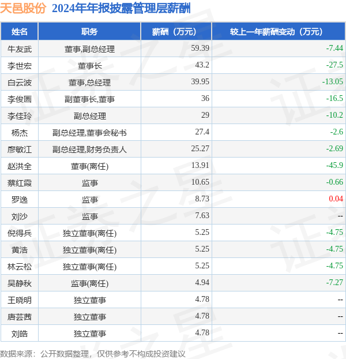The width and height of the screenshot is (346, 359).
Task: Click the 姓名 column header
Action: pyautogui.click(x=20, y=32)
